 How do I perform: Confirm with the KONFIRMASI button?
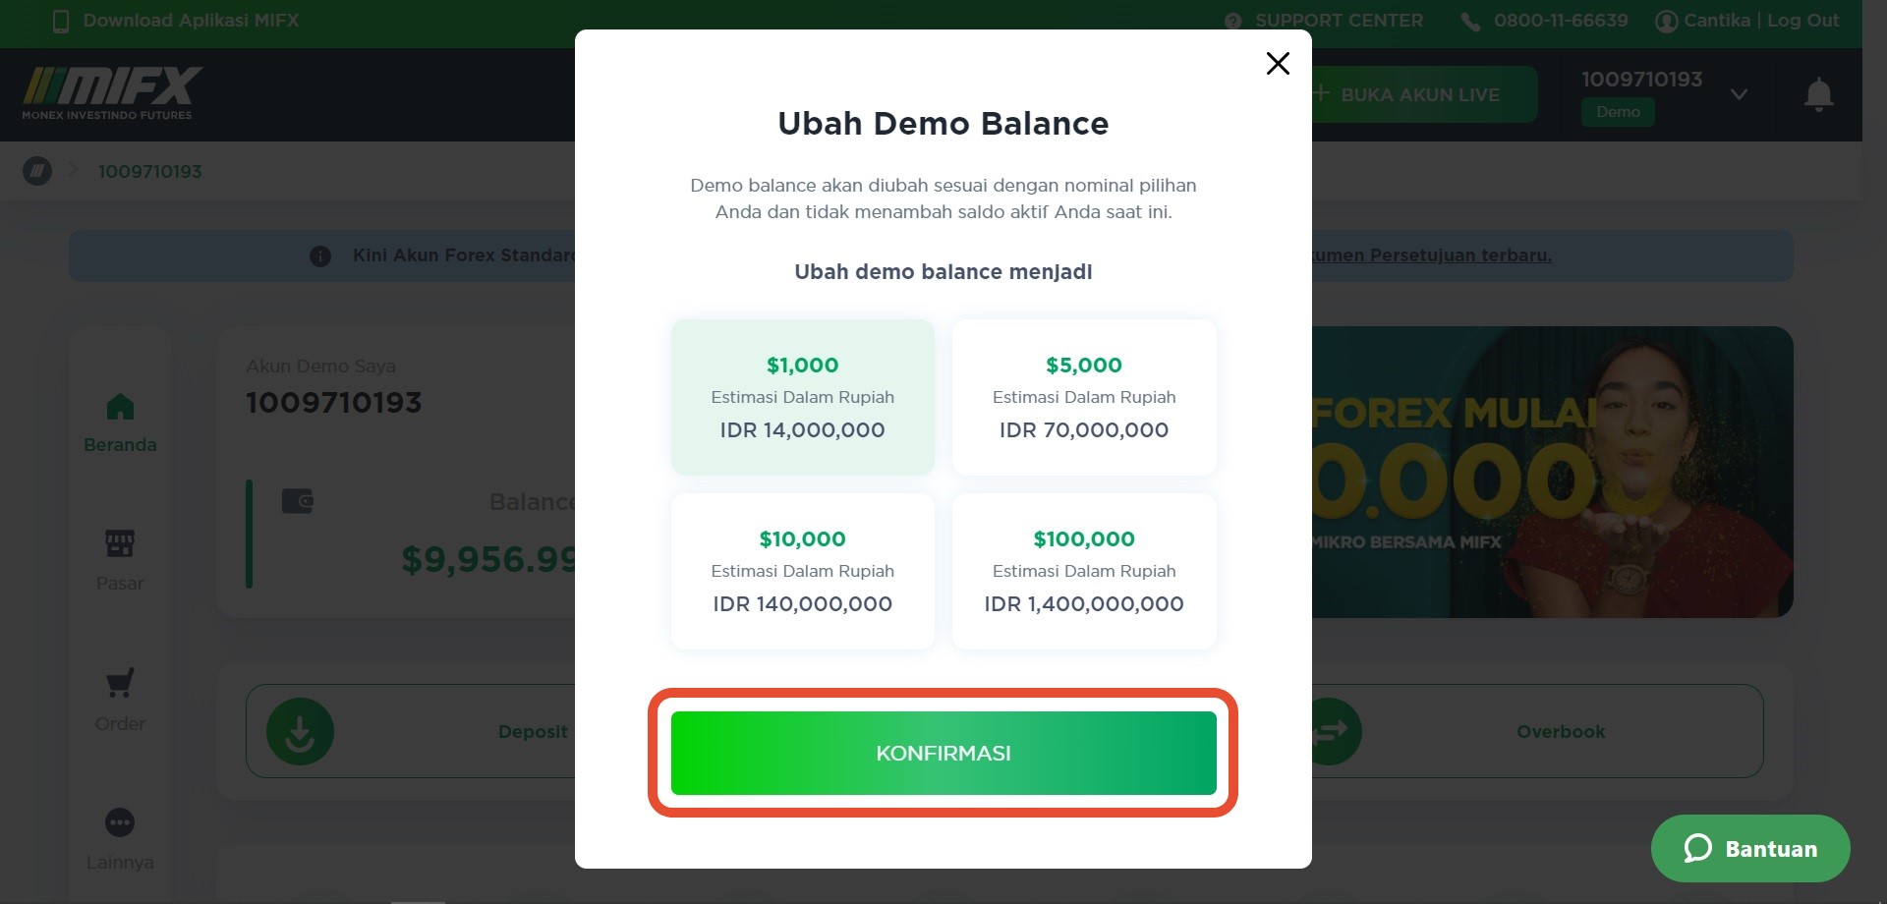point(943,753)
